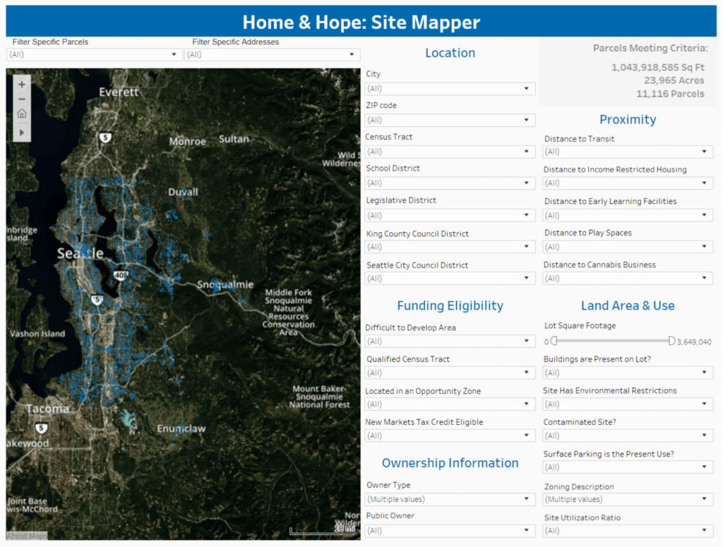
Task: Open the Legislative District dropdown
Action: click(x=527, y=215)
